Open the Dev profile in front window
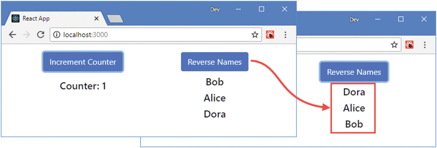 click(x=215, y=10)
